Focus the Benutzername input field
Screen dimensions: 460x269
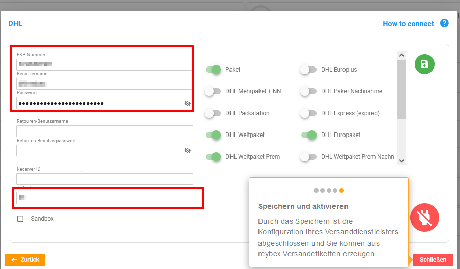(x=104, y=84)
